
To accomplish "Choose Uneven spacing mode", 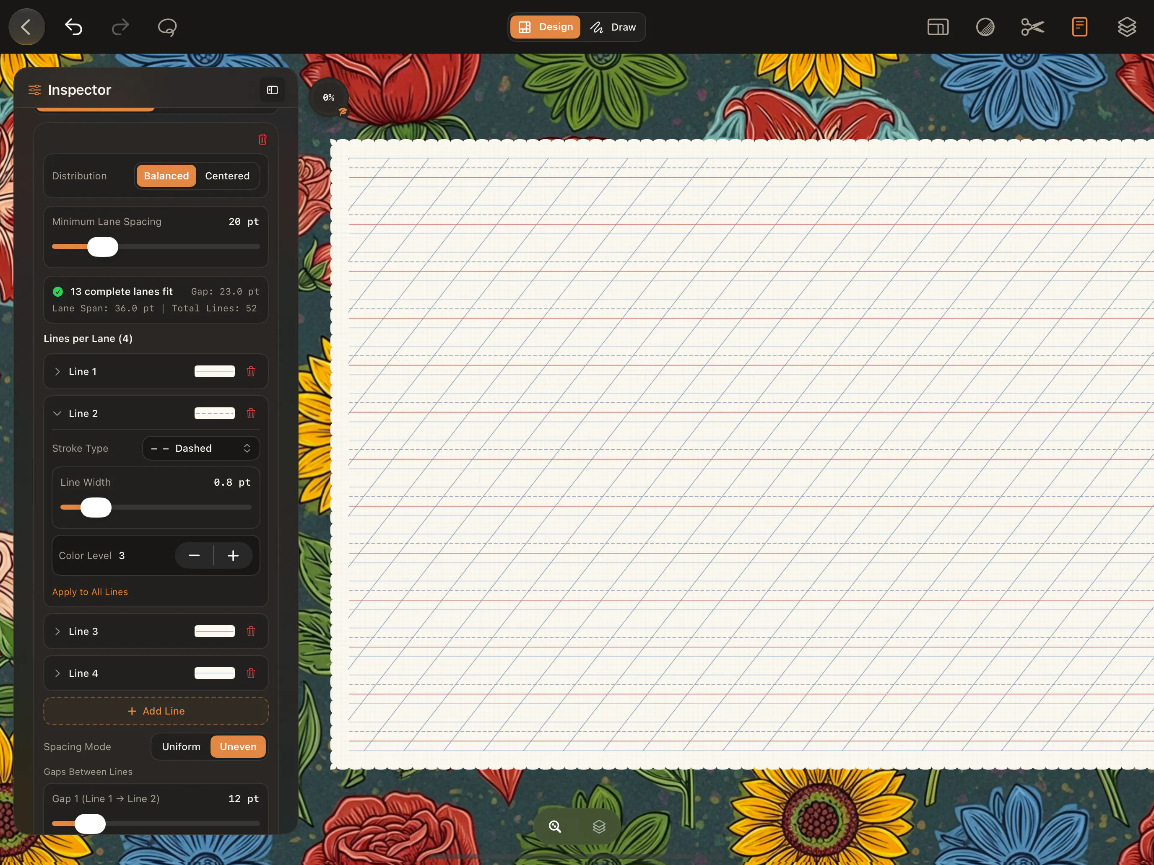I will [x=238, y=747].
